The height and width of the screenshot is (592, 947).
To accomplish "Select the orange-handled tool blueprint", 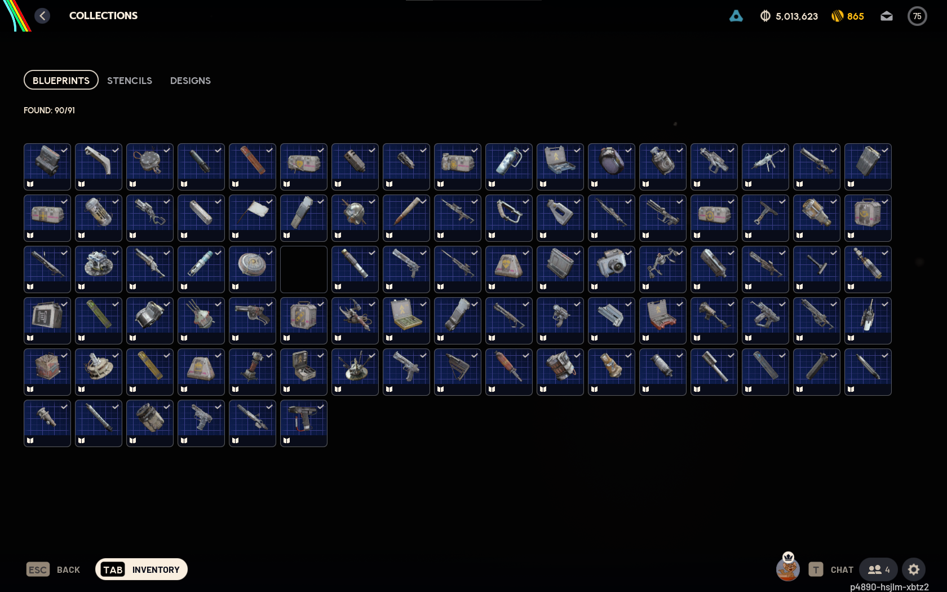I will (509, 372).
